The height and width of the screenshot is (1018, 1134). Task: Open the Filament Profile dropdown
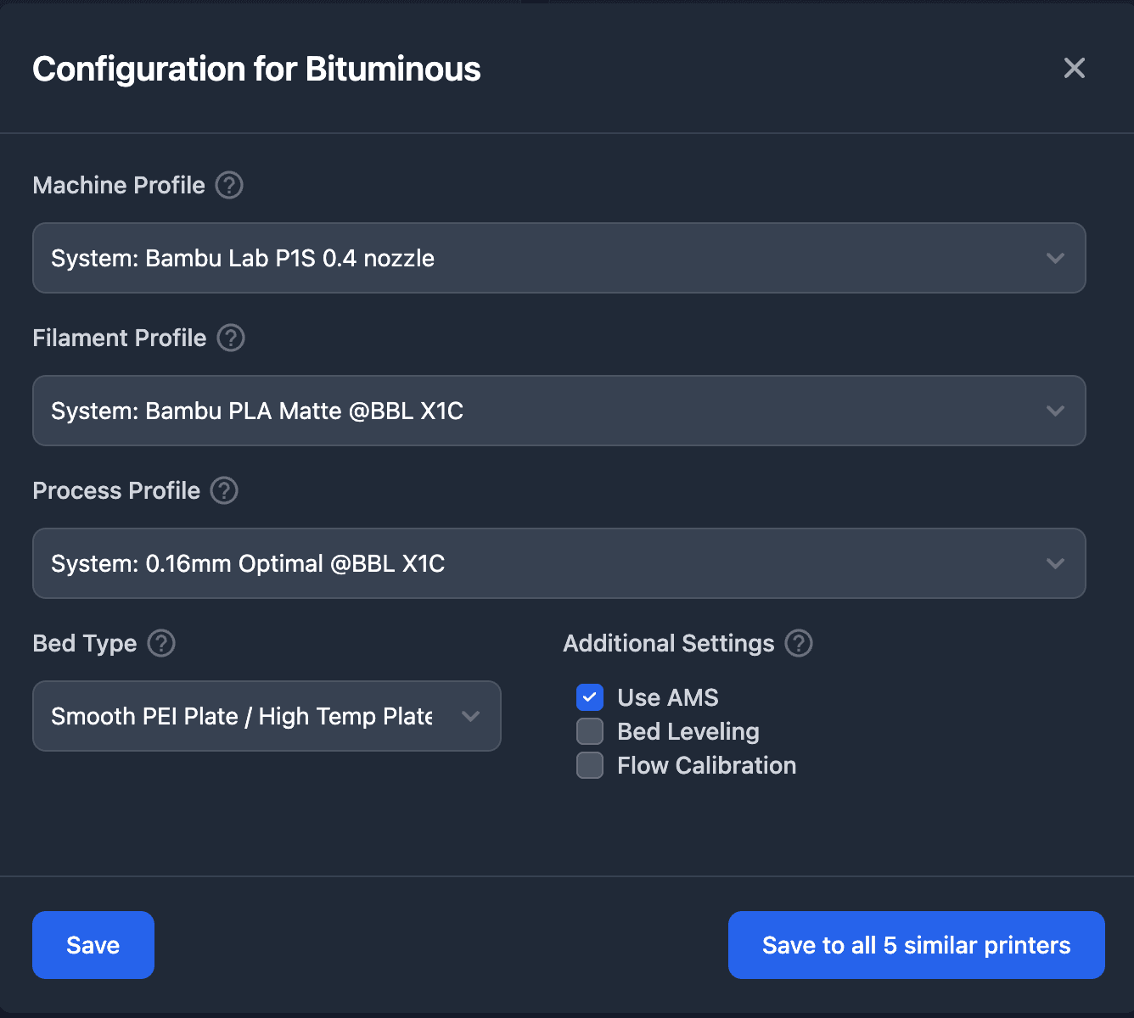[559, 411]
